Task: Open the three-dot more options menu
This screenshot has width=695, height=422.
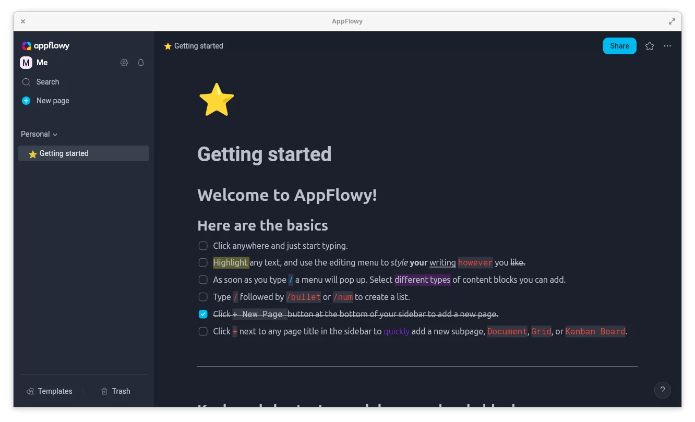Action: 667,46
